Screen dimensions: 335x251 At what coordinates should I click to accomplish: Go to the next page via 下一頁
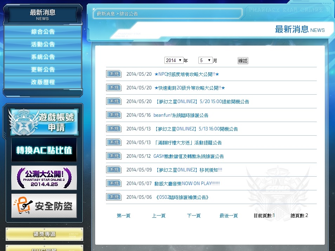pyautogui.click(x=194, y=216)
